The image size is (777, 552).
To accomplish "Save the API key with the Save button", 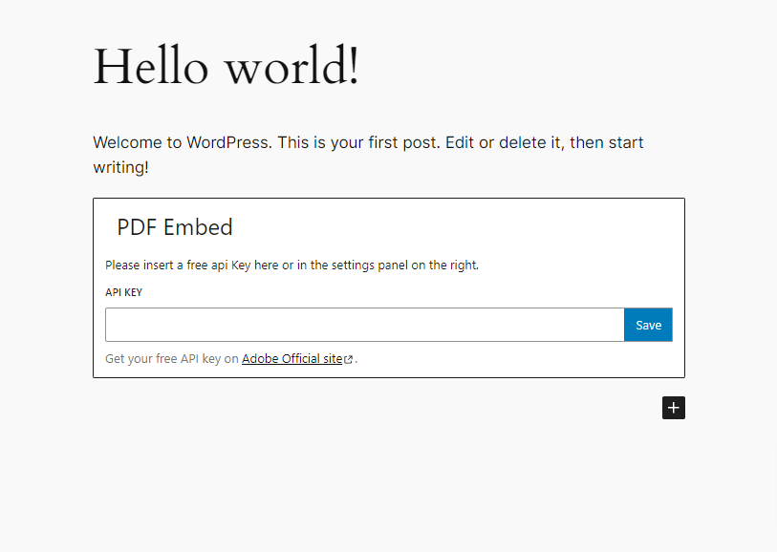I will coord(648,325).
